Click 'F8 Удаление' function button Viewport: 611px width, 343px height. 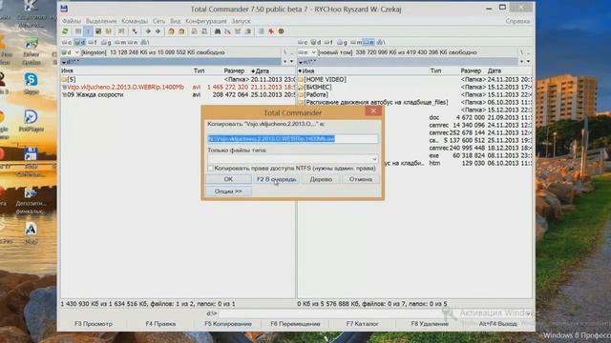[x=430, y=324]
